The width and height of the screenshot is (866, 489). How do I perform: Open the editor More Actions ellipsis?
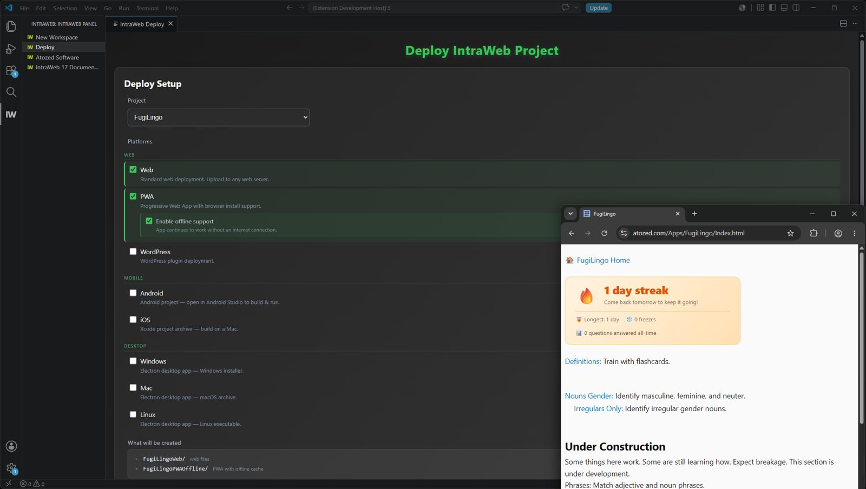(x=855, y=23)
